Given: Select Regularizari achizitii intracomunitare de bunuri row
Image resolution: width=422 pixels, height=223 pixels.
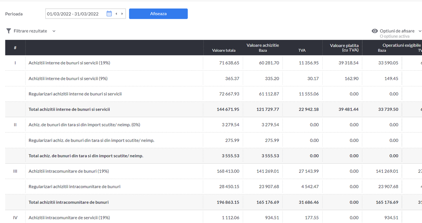Looking at the screenshot, I should 214,187.
